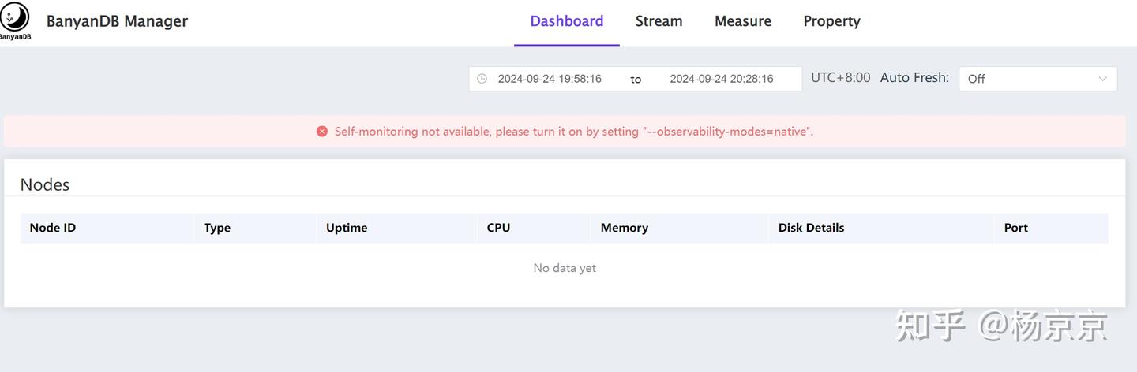The width and height of the screenshot is (1137, 372).
Task: Open the Auto Fresh dropdown
Action: point(1026,79)
